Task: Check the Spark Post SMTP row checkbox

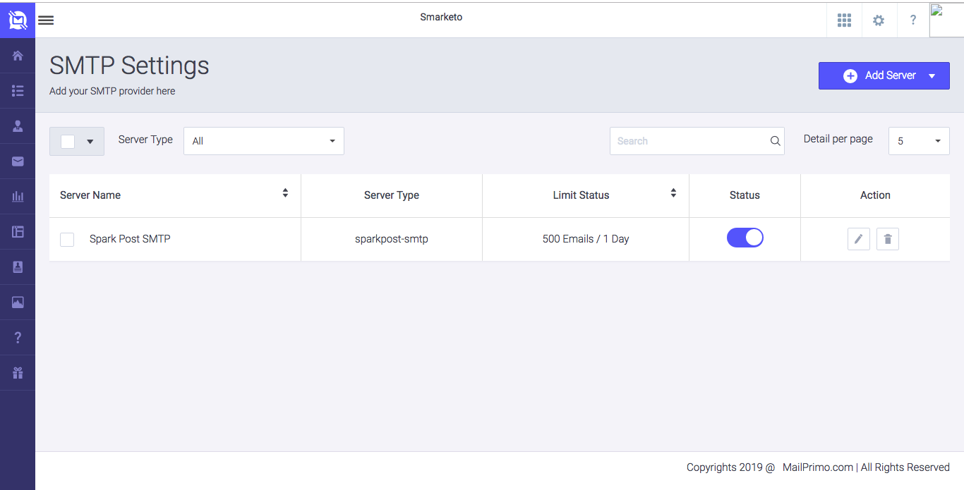Action: (x=67, y=240)
